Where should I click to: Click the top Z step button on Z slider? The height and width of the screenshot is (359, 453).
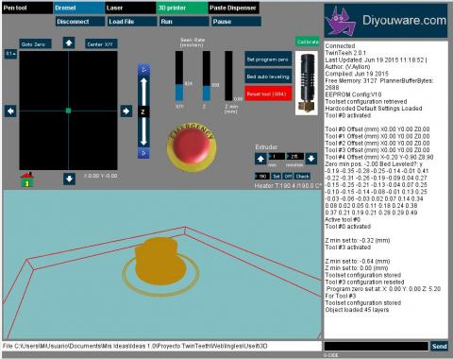point(143,70)
